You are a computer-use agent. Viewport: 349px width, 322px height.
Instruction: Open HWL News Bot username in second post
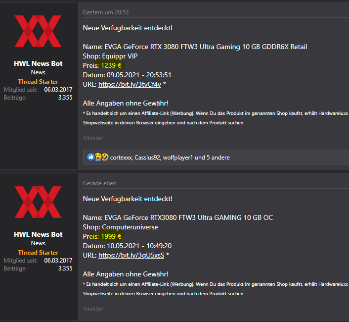pyautogui.click(x=38, y=234)
